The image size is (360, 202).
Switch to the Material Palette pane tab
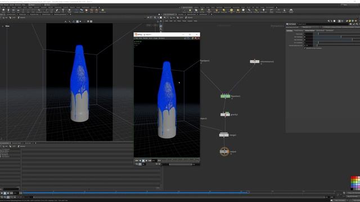[191, 14]
